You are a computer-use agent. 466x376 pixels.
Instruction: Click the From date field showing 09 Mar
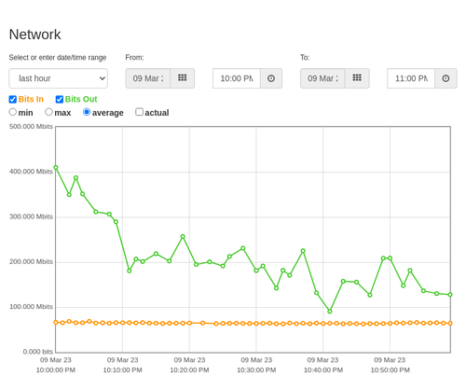pos(148,78)
